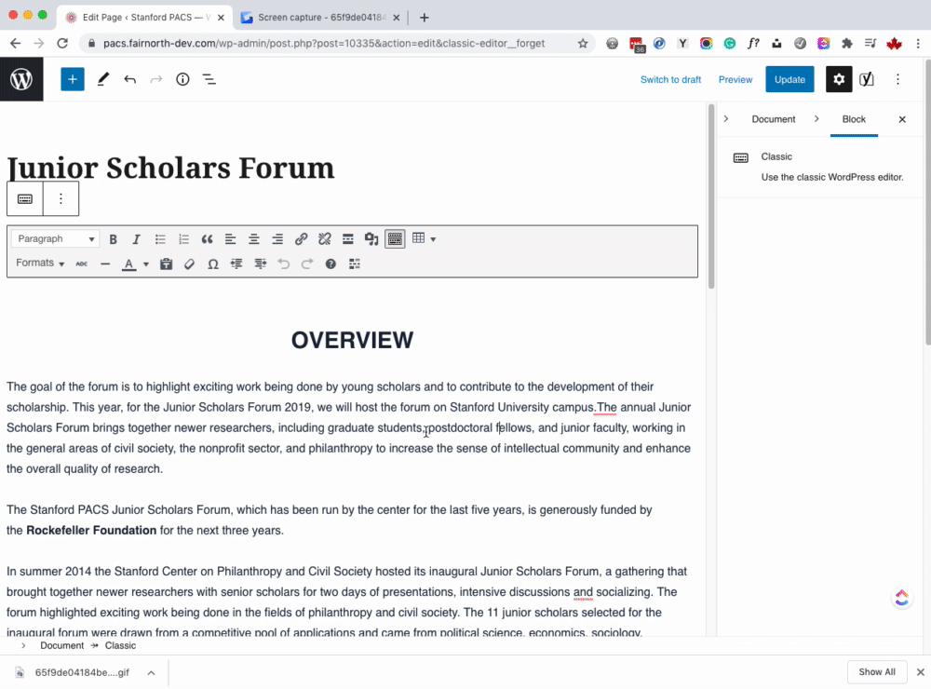Insert Read More tag icon
The image size is (931, 689).
point(348,238)
